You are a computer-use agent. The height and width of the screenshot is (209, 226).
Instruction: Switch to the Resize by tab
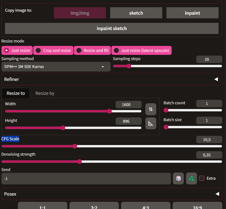pos(45,93)
